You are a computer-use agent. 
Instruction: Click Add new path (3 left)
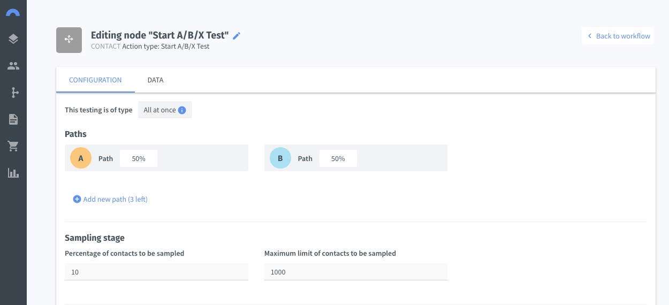(110, 199)
